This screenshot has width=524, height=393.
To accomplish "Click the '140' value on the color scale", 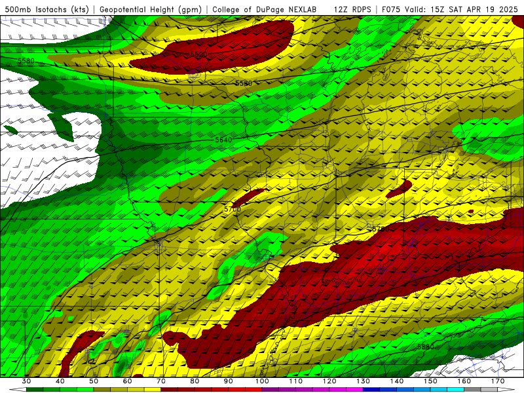I will [397, 381].
